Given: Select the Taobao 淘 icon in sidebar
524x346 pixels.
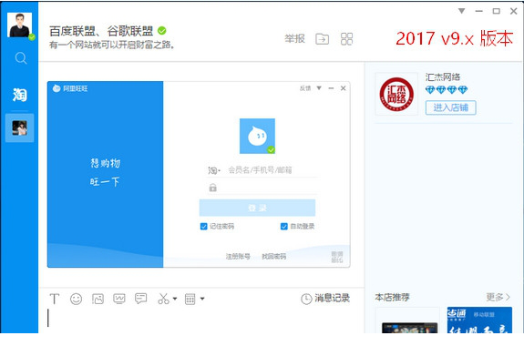Looking at the screenshot, I should point(20,95).
